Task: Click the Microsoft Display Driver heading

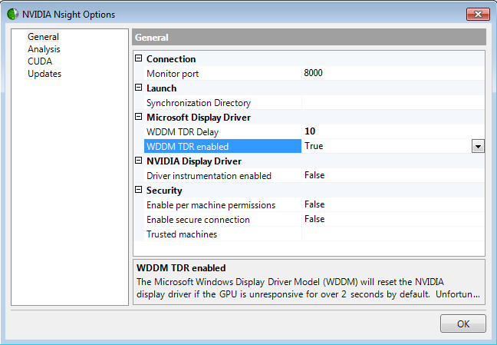Action: coord(199,118)
